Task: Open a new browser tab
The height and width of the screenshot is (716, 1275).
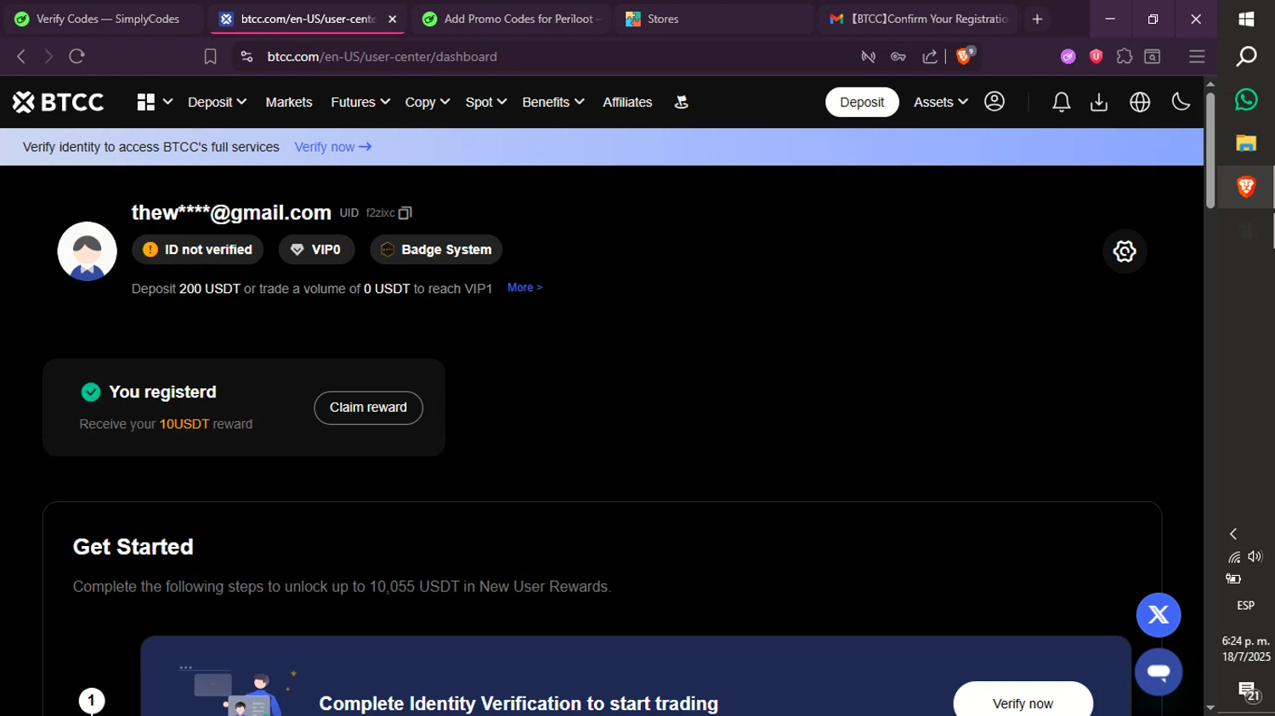Action: [1037, 19]
